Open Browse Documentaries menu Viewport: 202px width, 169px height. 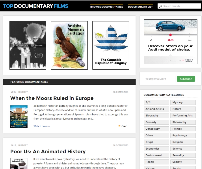pos(107,7)
